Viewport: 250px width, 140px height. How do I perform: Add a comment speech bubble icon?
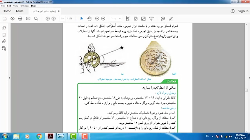coord(163,19)
